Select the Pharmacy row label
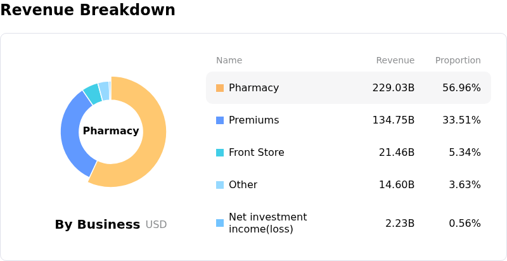Screen dimensions: 507x261 (x=253, y=88)
